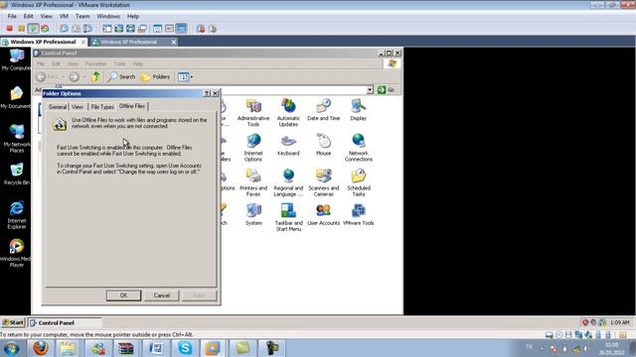Switch to File Types tab in Folder Options
636x357 pixels.
tap(102, 107)
